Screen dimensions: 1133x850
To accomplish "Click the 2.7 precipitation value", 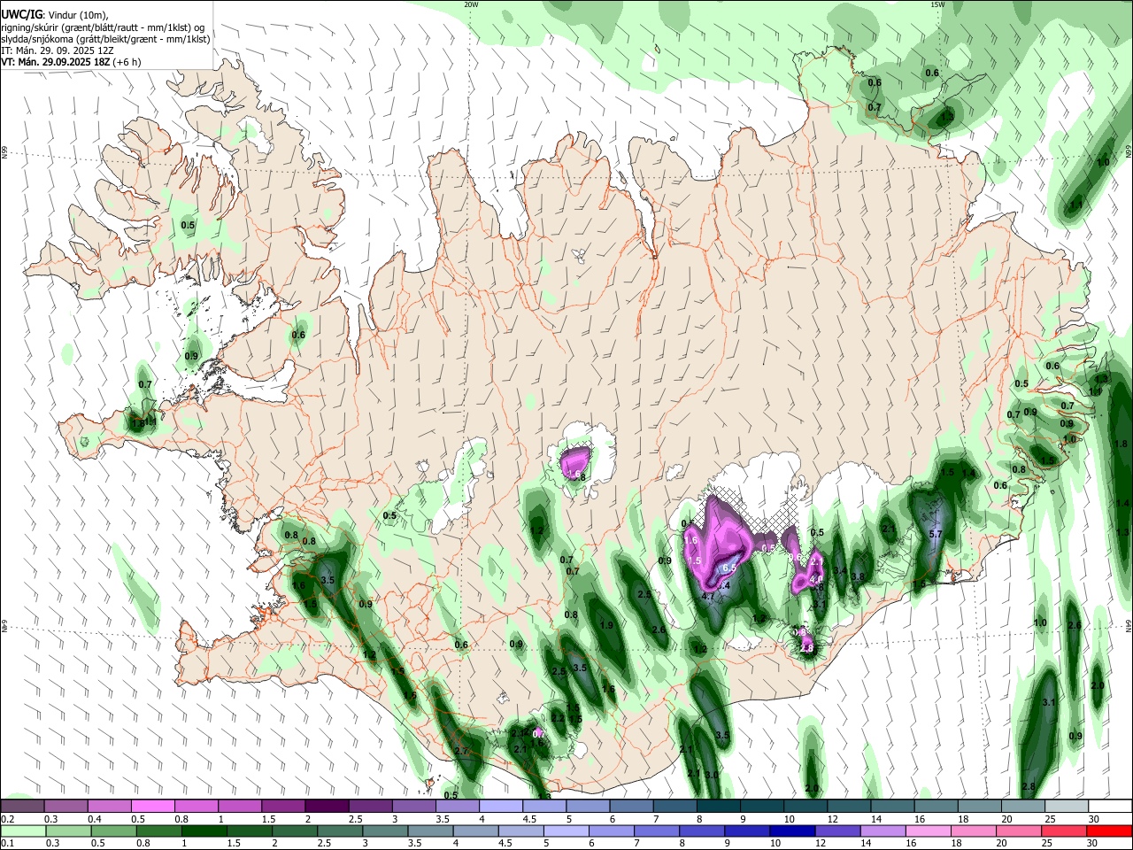I will (460, 751).
